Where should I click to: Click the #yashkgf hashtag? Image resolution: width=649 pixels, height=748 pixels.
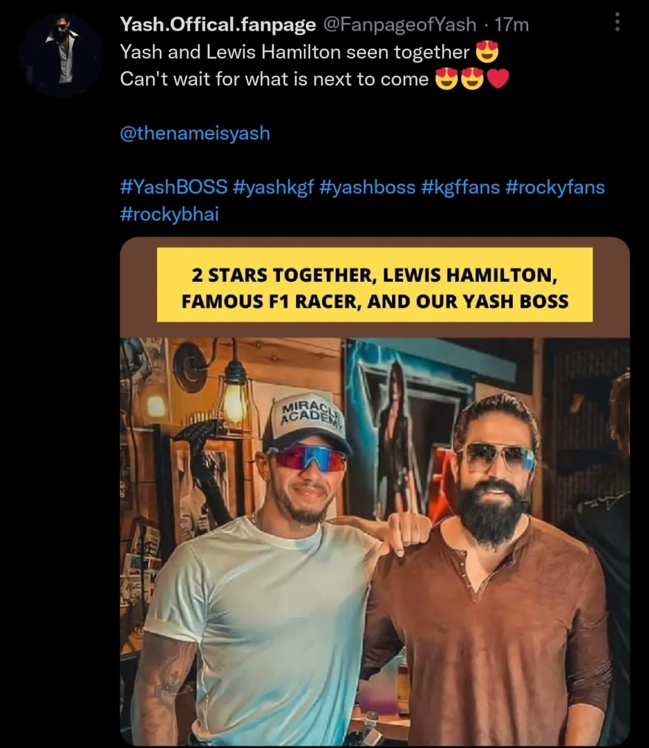[272, 187]
